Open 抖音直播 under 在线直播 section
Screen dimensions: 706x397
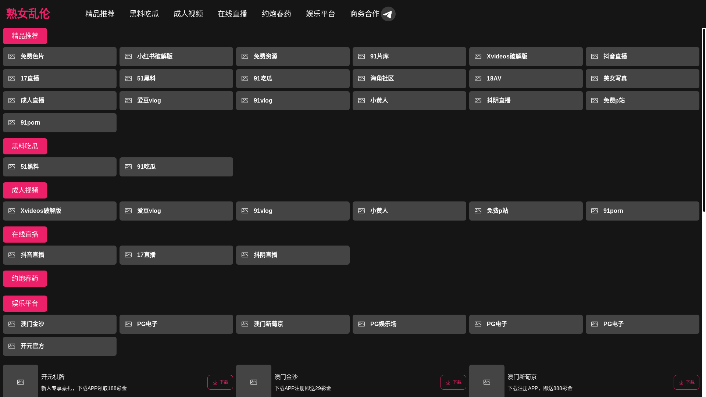pos(60,255)
